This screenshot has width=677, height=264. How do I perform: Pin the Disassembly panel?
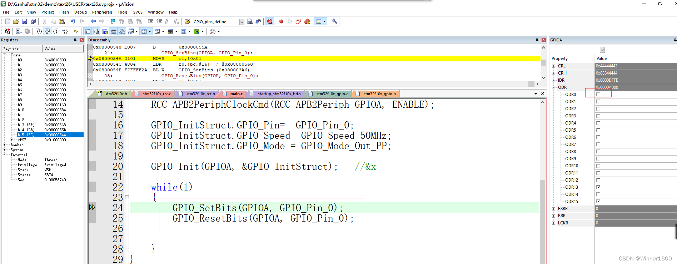coord(537,40)
